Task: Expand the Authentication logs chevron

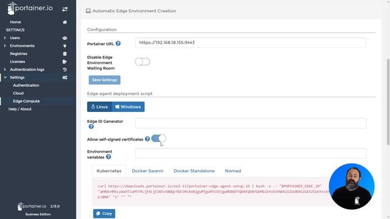Action: pos(5,69)
